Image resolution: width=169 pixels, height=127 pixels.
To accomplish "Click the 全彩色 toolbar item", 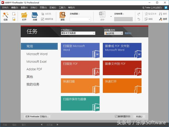I will coord(46,14).
